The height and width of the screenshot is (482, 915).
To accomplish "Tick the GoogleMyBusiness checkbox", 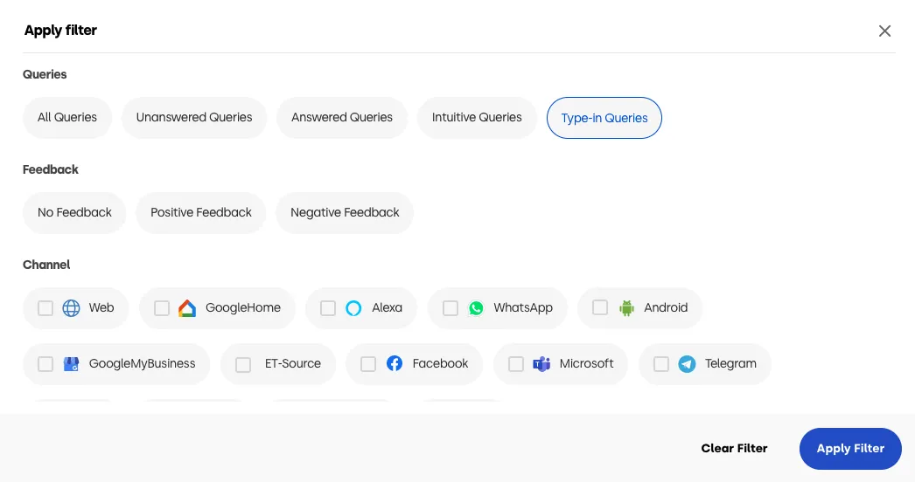I will pos(45,364).
